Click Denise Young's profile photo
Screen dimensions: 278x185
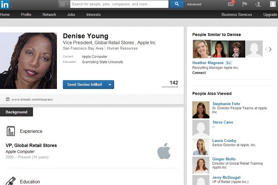point(28,61)
